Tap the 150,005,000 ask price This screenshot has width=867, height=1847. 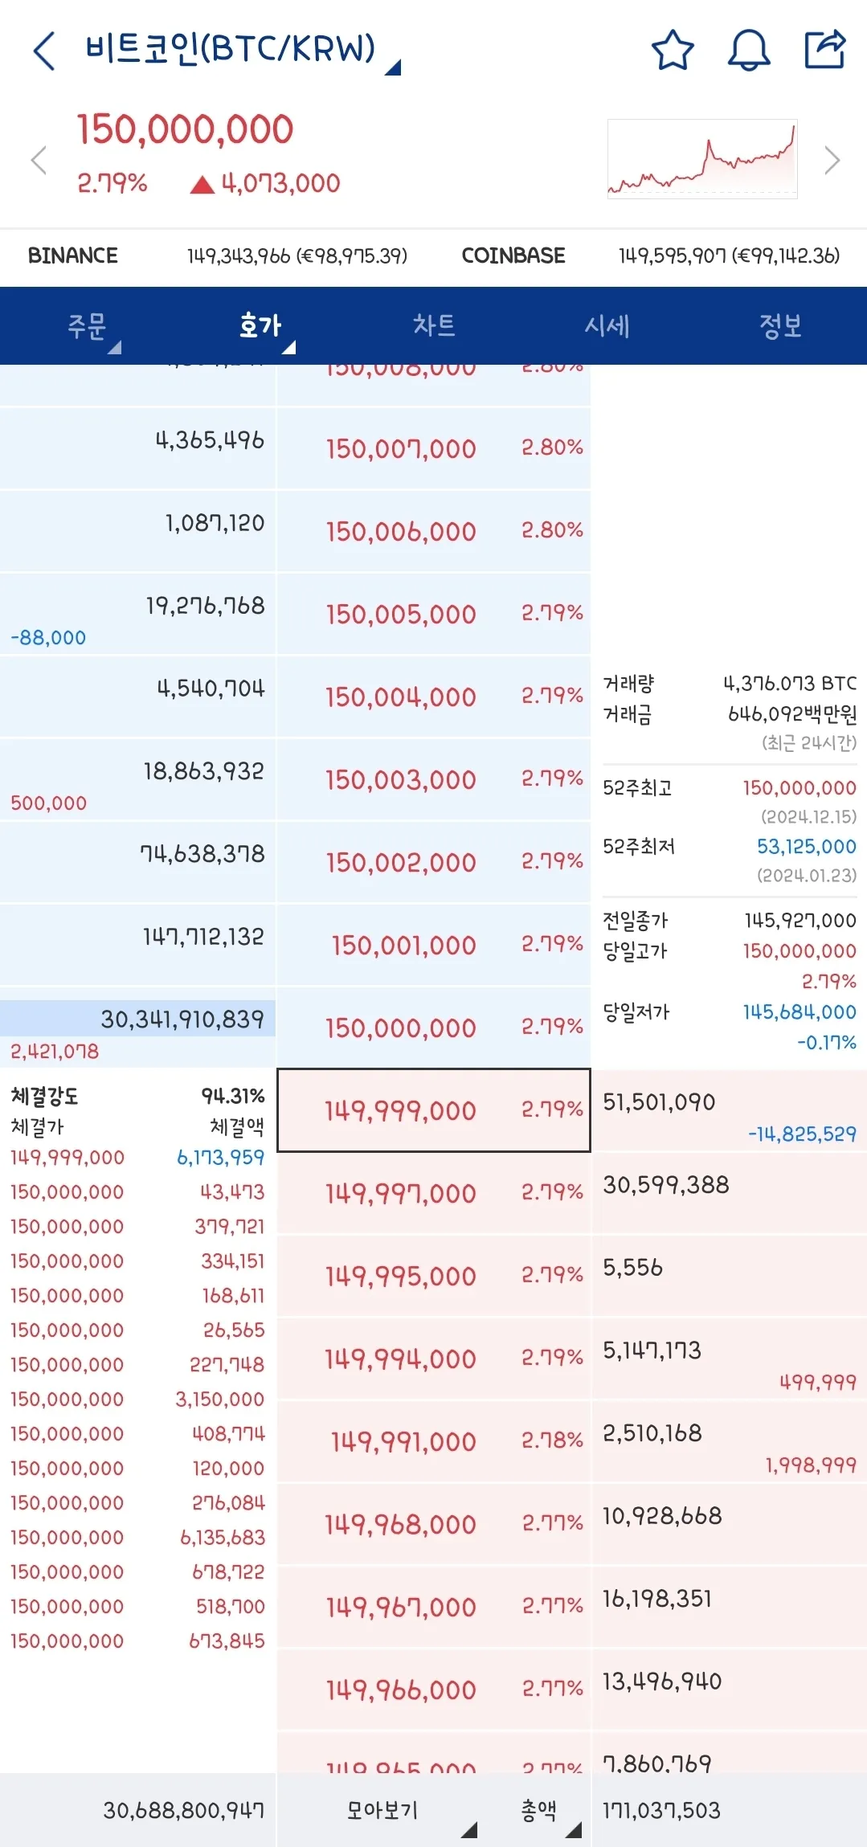click(434, 614)
